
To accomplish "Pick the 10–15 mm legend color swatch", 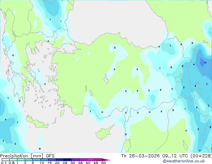I will [x=44, y=160].
